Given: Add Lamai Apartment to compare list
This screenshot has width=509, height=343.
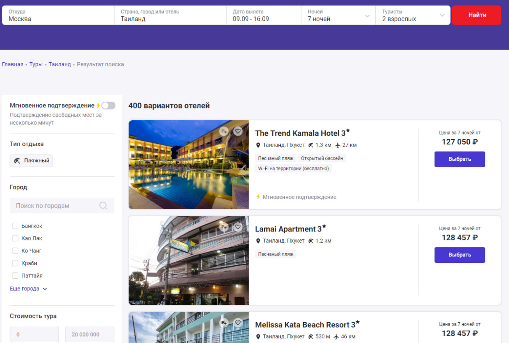Looking at the screenshot, I should (x=224, y=227).
